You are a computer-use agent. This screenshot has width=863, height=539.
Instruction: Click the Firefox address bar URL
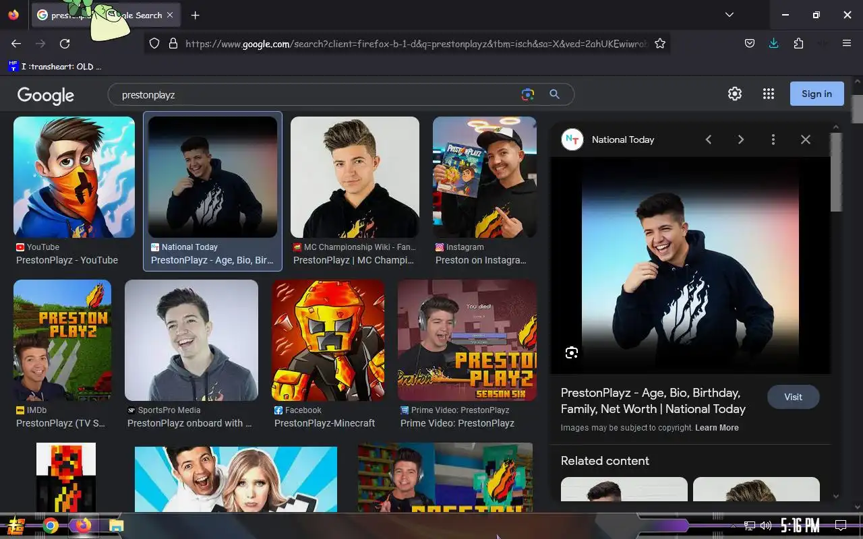415,44
